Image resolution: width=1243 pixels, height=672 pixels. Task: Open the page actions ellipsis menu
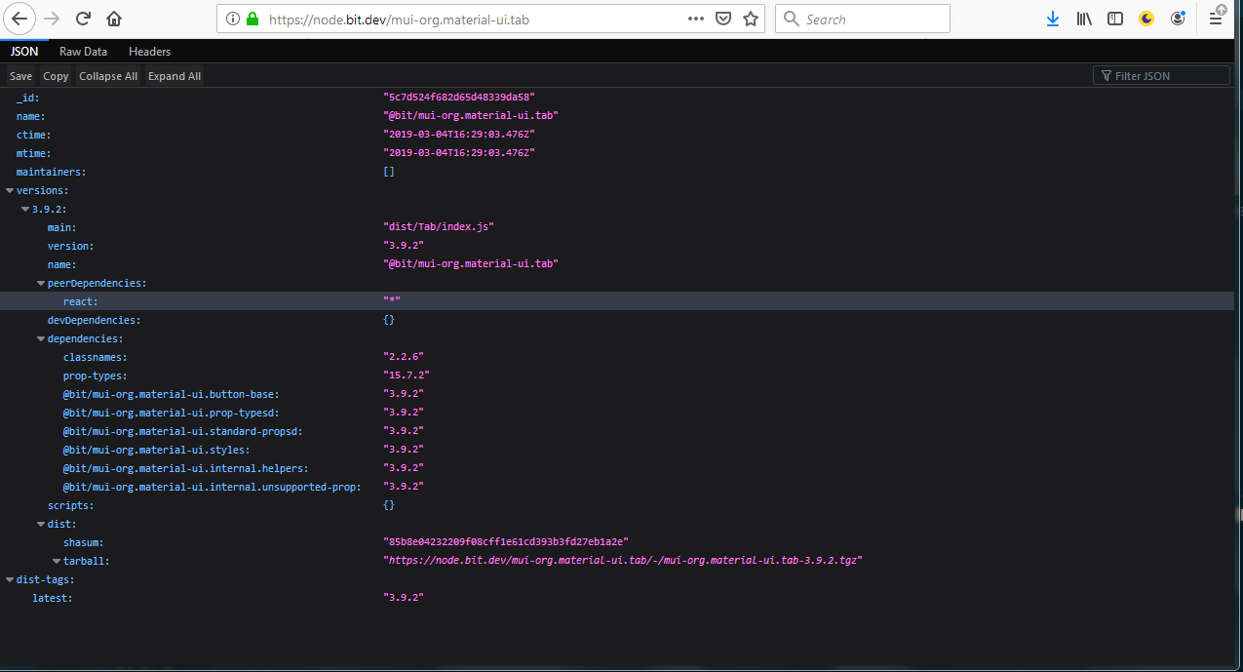[695, 19]
